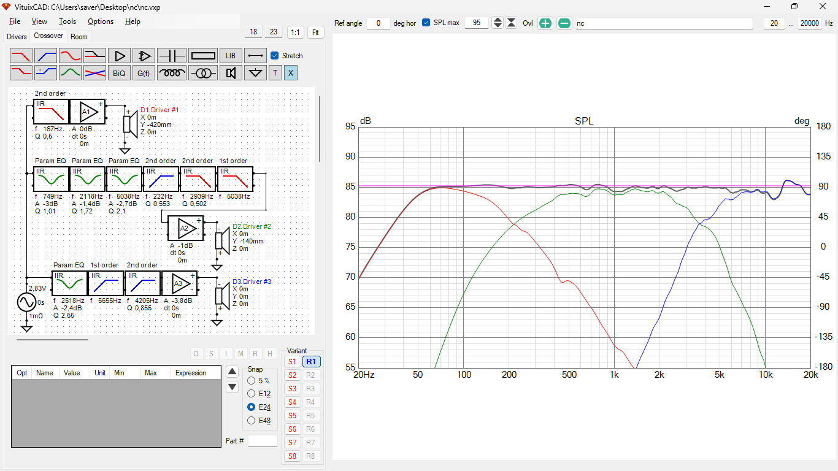Toggle the SPL max checkbox
838x471 pixels.
(x=426, y=23)
